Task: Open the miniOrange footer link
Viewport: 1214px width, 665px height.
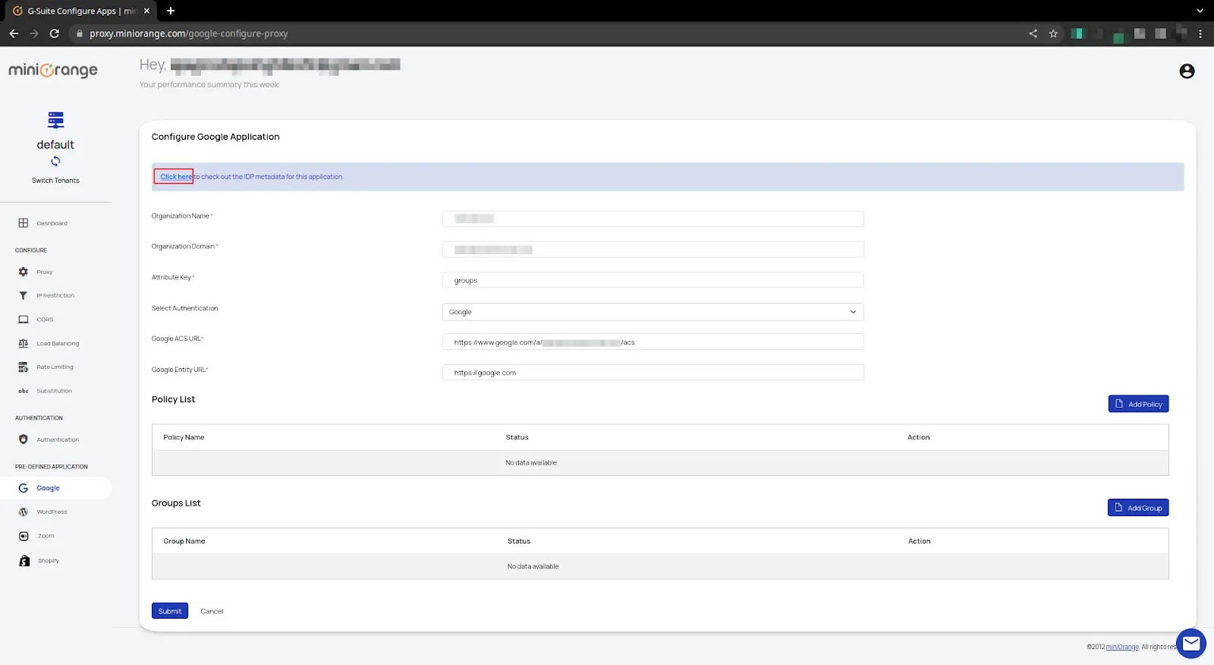Action: point(1122,647)
